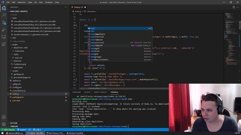Expand the OUTLINE section
This screenshot has width=241, height=135.
tap(14, 123)
